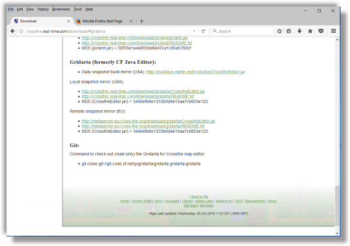
Task: Click the Remote snapshot mirror (EU) text
Action: (x=98, y=111)
